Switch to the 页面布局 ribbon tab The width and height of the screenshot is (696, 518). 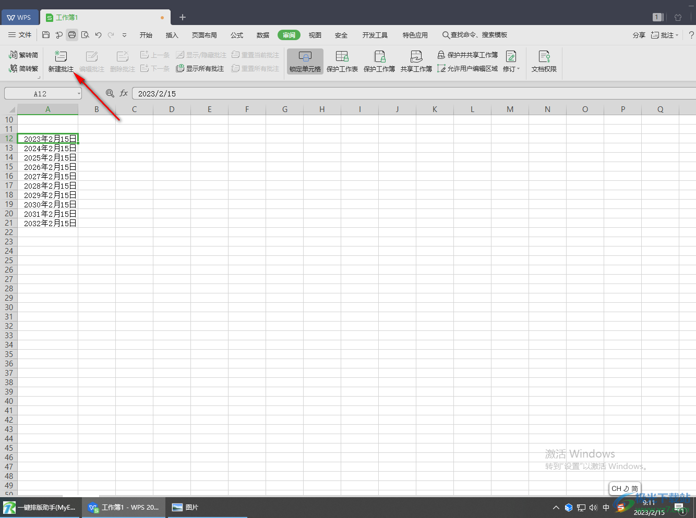click(x=205, y=35)
